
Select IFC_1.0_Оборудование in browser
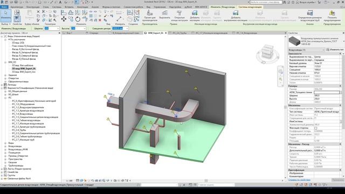(23, 104)
